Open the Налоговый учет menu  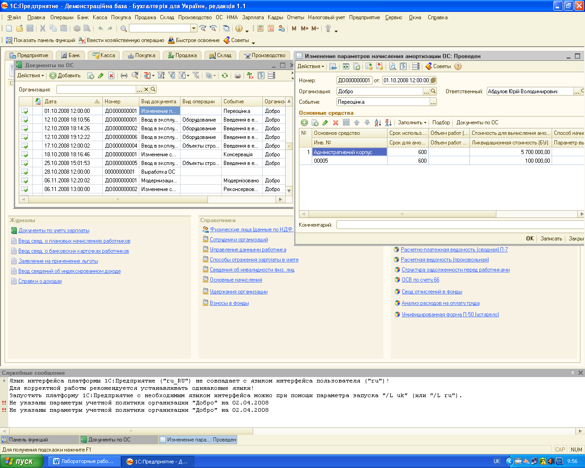tap(327, 17)
